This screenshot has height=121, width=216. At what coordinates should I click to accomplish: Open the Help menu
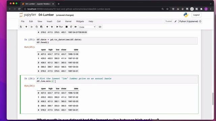91,22
